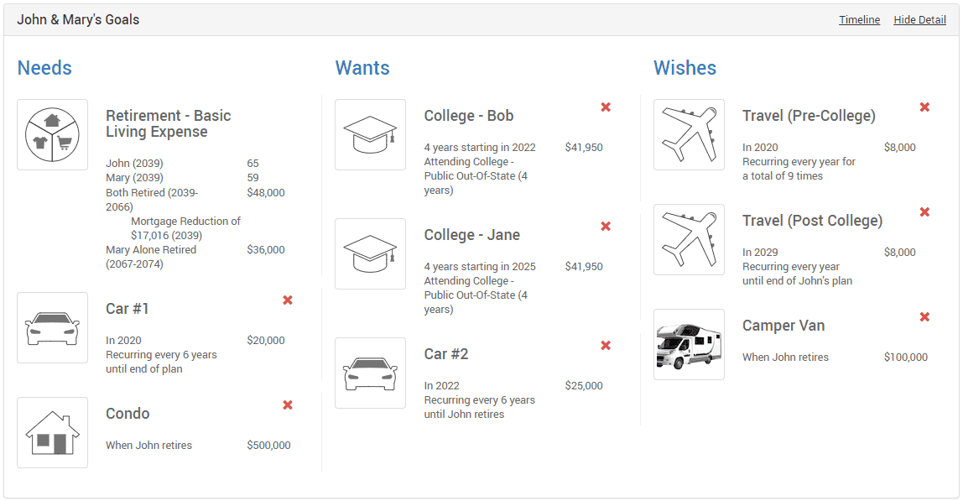This screenshot has width=963, height=501.
Task: Remove the Travel (Post College) goal
Action: coord(924,212)
